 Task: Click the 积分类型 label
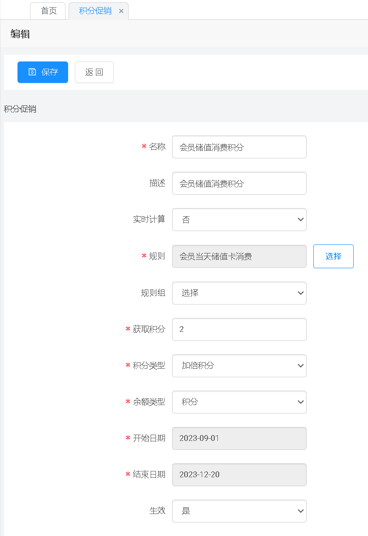(x=149, y=366)
